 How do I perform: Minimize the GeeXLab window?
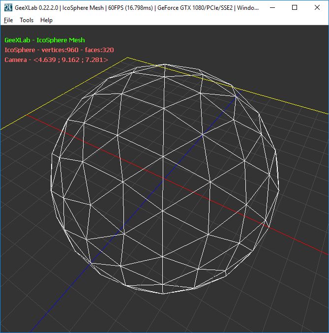tap(272, 8)
